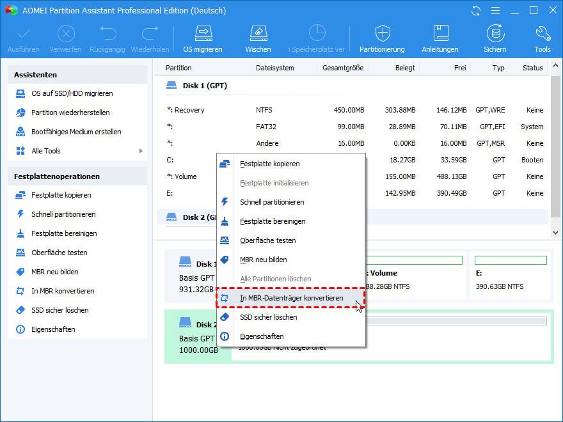Sort by the Partition column header

pos(178,68)
